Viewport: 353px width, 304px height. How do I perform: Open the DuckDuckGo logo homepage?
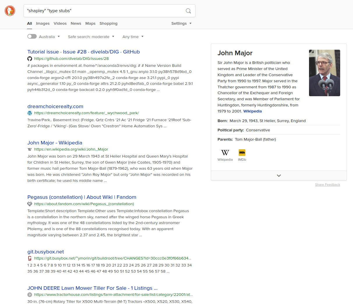(10, 11)
